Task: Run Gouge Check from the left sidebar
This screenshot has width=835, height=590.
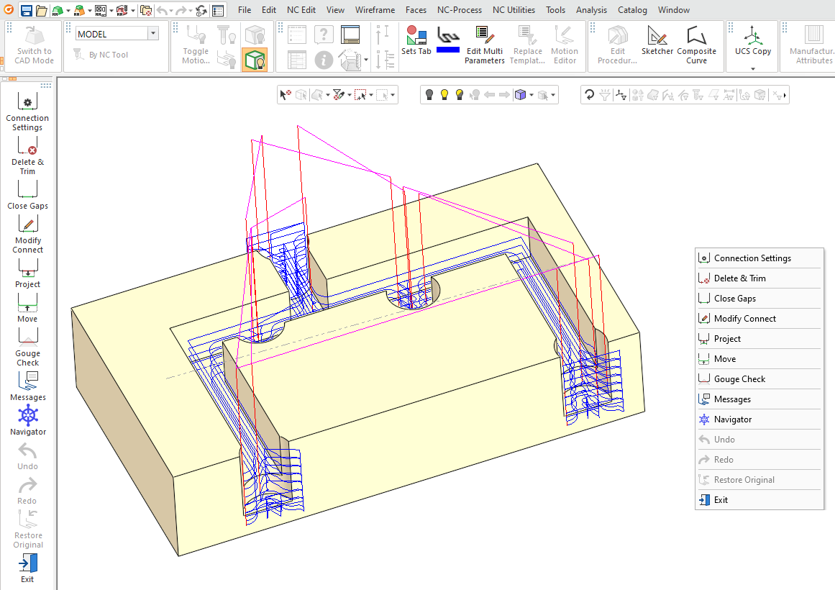Action: pyautogui.click(x=27, y=346)
